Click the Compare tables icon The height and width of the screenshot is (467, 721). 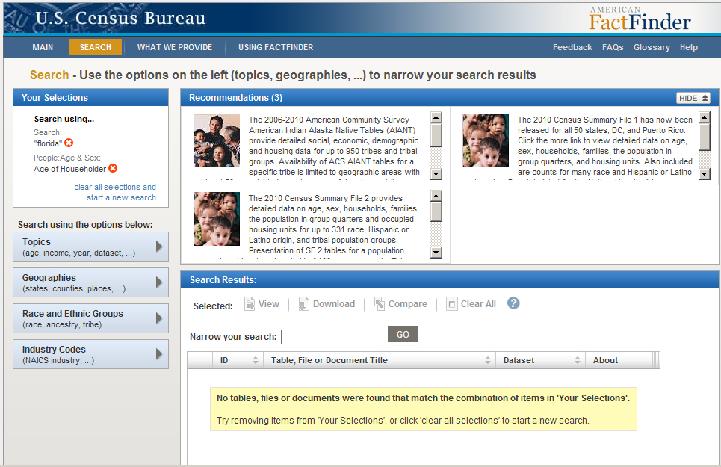coord(380,304)
